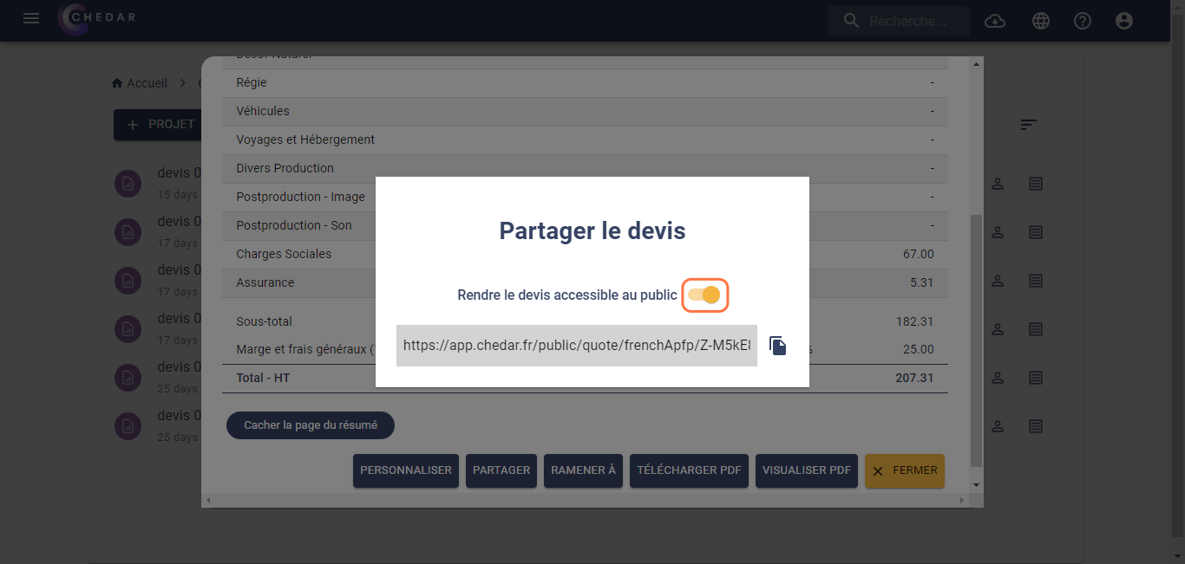The height and width of the screenshot is (564, 1185).
Task: Click the Sous-total label
Action: click(264, 321)
